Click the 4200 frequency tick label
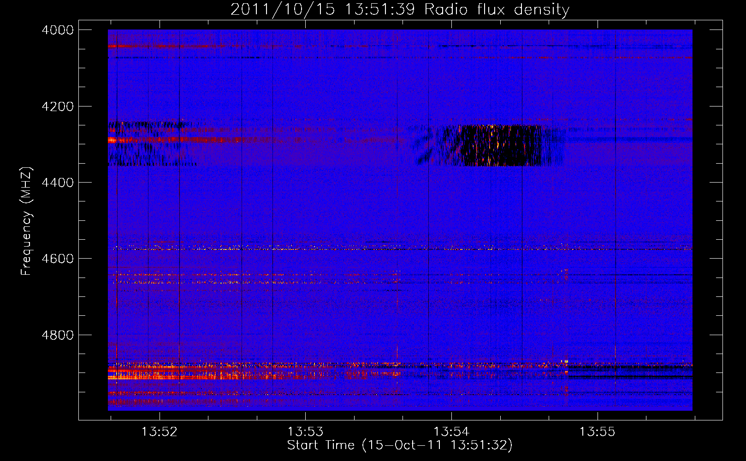Image resolution: width=746 pixels, height=461 pixels. click(58, 106)
